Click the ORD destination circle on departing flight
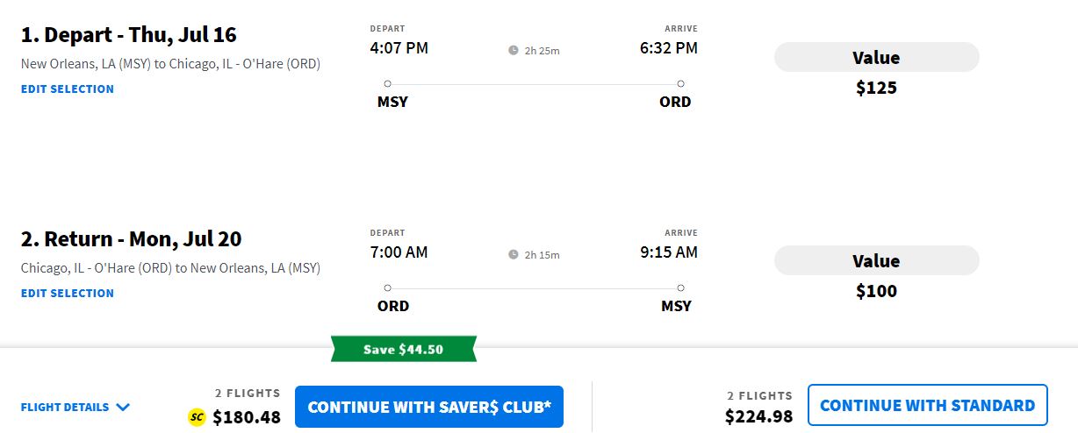Viewport: 1078px width, 433px height. click(680, 84)
